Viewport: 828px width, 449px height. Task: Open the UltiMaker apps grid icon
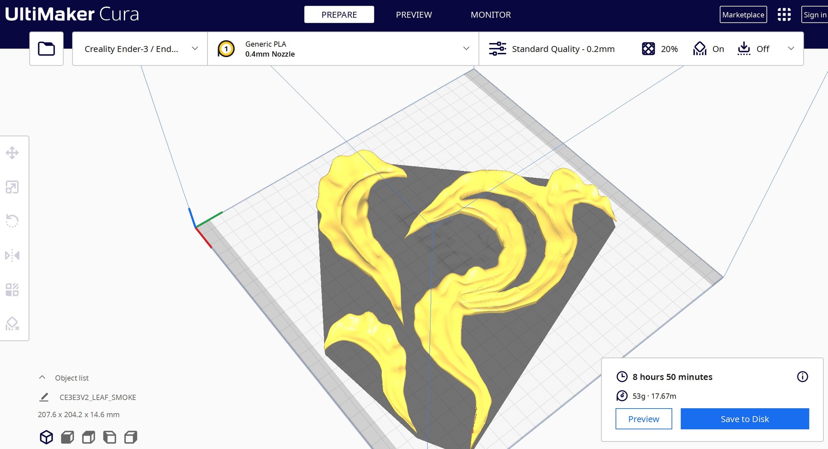(x=784, y=15)
